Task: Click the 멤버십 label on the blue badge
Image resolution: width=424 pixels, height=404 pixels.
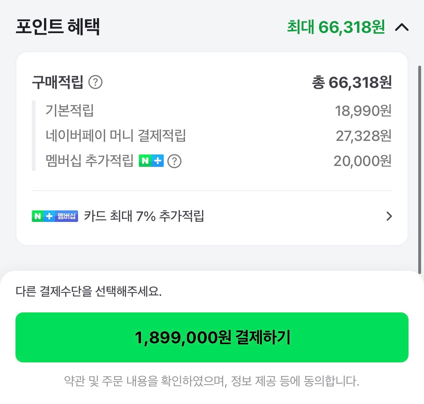Action: 67,216
